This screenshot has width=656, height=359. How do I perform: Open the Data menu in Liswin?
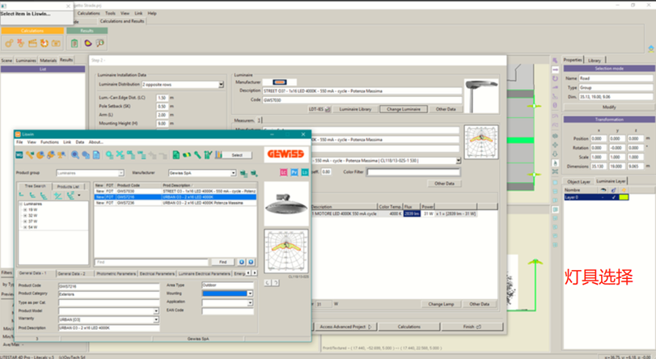point(80,142)
